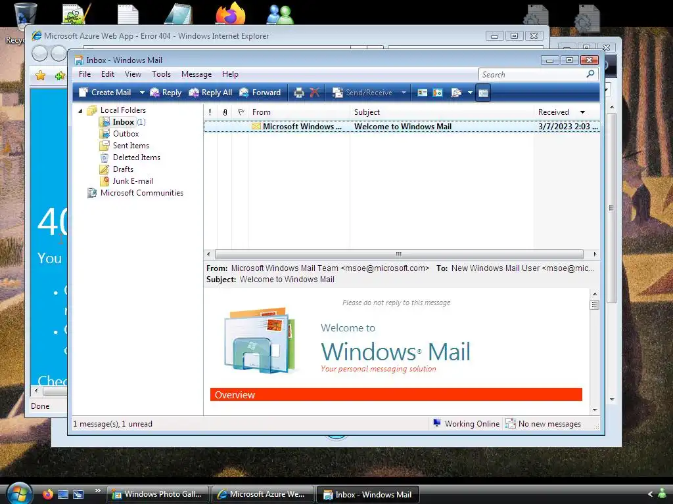Select the Outbox folder
Image resolution: width=673 pixels, height=504 pixels.
coord(126,134)
